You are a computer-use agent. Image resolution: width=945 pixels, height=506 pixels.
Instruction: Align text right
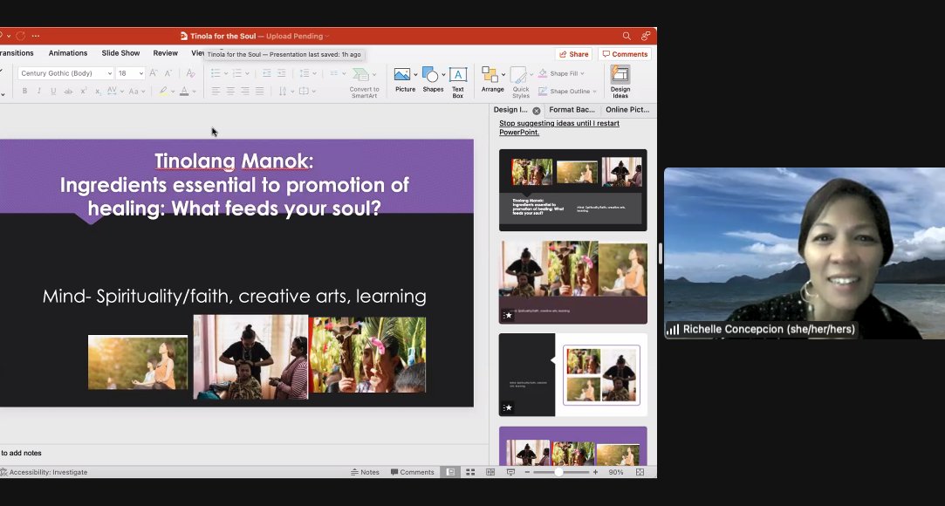click(x=244, y=91)
